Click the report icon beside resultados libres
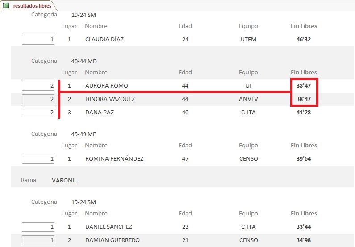 (6, 6)
